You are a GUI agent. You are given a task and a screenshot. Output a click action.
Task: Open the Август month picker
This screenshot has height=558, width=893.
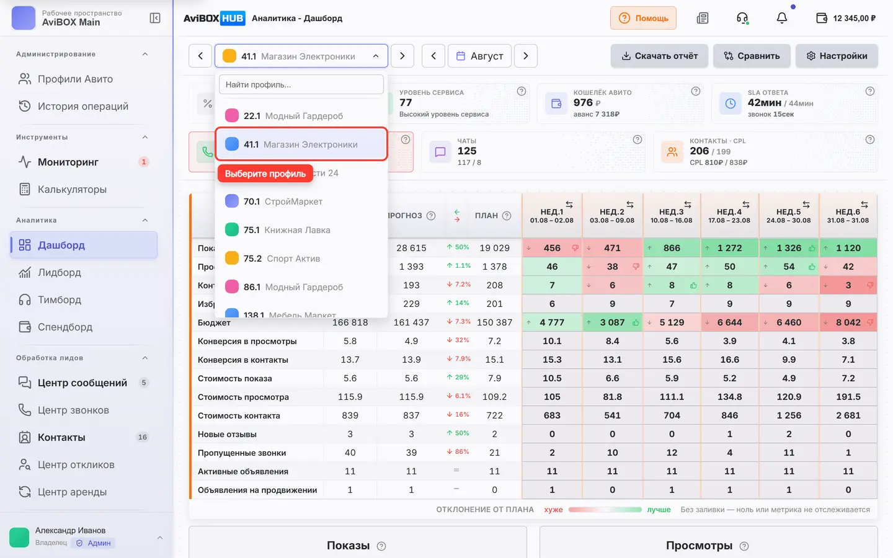[x=480, y=56]
